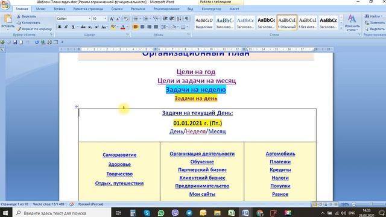The height and width of the screenshot is (217, 386).
Task: Open the "Саморазвитие" hyperlink
Action: (x=119, y=155)
